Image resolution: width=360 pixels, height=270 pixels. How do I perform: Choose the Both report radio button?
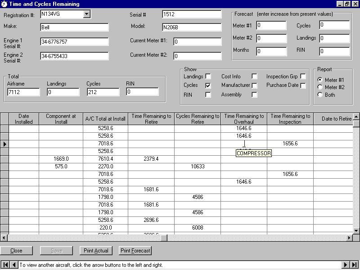(320, 94)
